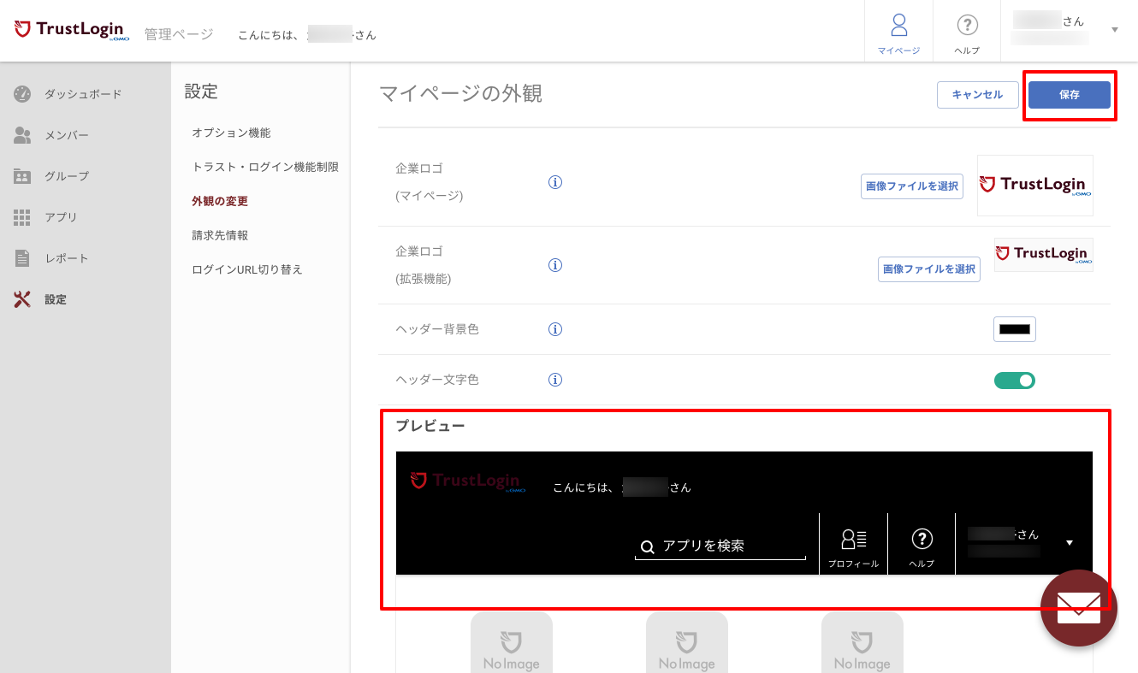Expand the preview user dropdown arrow
1138x673 pixels.
coord(1070,543)
